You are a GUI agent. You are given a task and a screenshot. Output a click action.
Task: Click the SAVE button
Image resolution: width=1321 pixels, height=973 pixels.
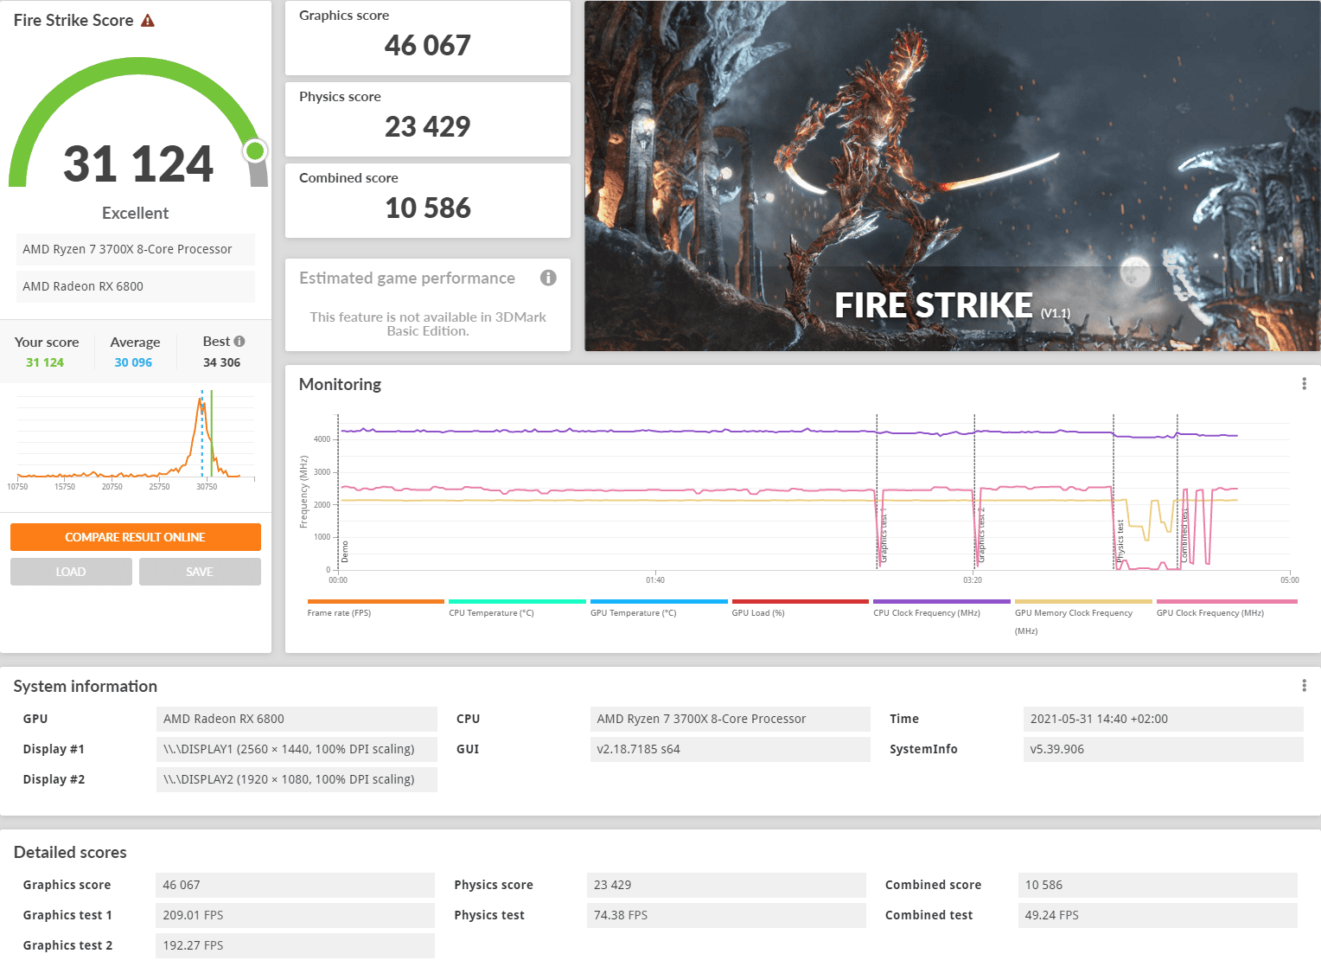(x=200, y=572)
